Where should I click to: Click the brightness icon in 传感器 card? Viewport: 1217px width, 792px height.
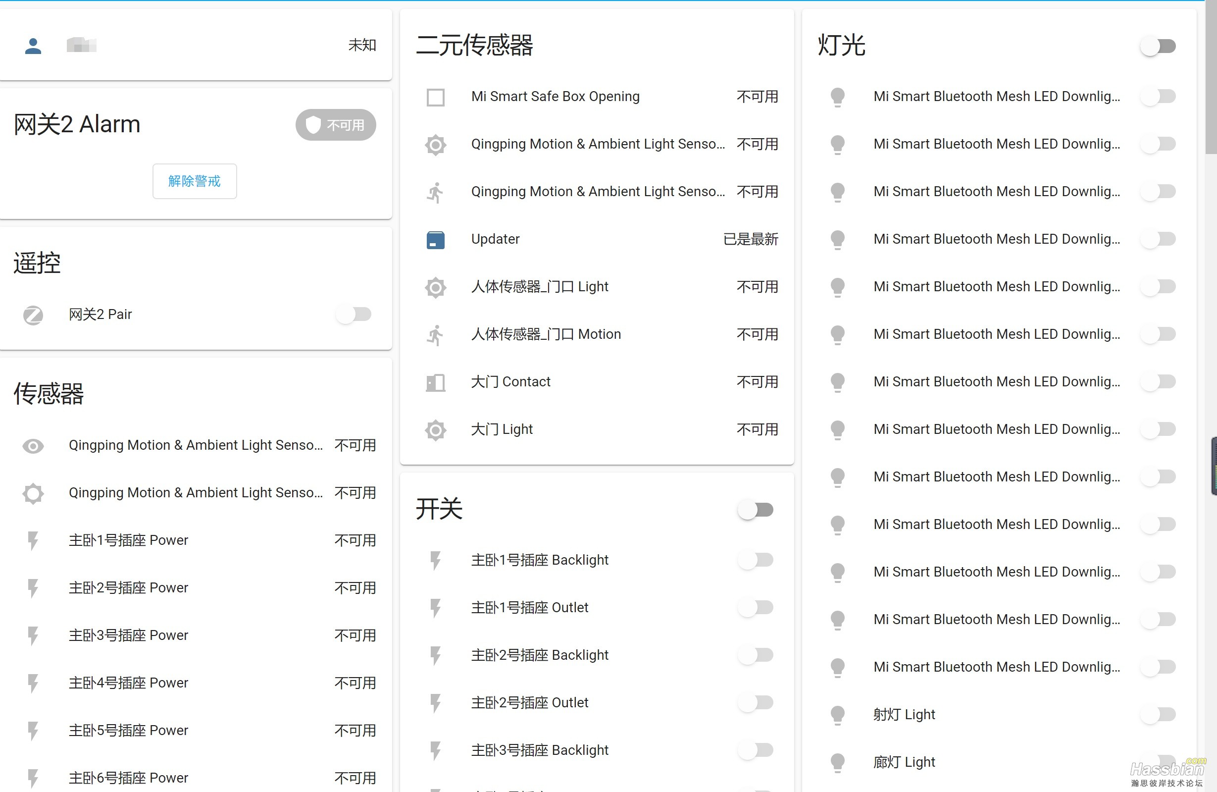(33, 493)
